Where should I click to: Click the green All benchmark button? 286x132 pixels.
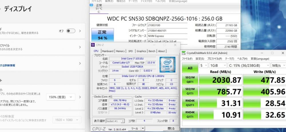click(x=190, y=68)
